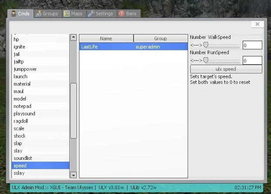
Task: Close the XGUI window
Action: [257, 24]
